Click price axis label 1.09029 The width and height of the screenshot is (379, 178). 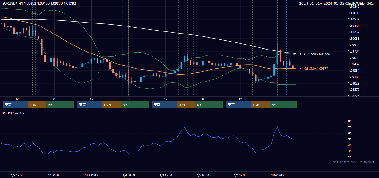point(353,83)
